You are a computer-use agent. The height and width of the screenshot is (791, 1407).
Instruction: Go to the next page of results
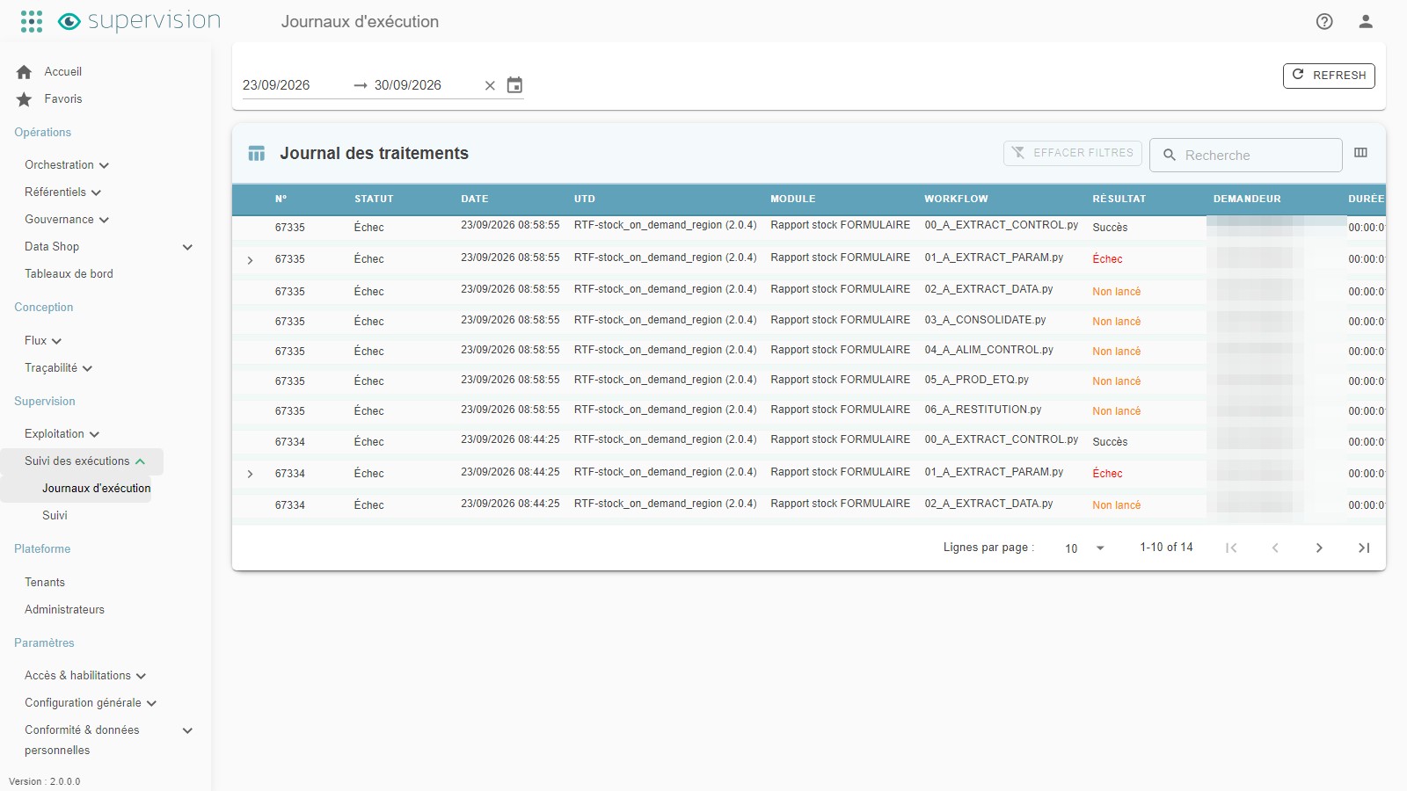[x=1319, y=548]
